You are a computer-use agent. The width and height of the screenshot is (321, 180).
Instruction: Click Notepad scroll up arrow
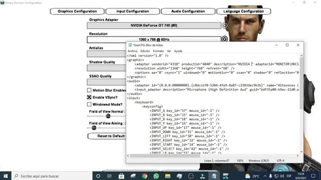click(301, 55)
